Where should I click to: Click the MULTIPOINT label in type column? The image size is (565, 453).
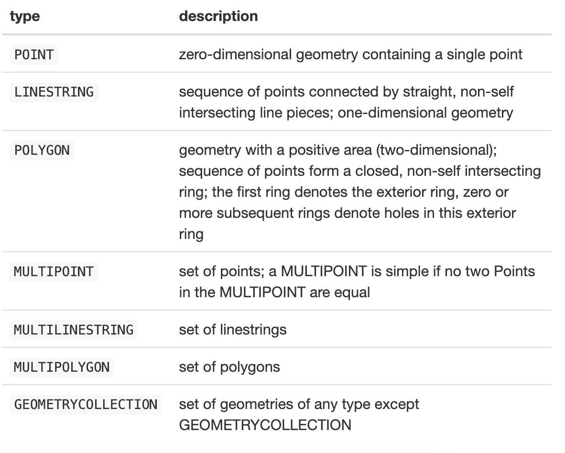[54, 271]
